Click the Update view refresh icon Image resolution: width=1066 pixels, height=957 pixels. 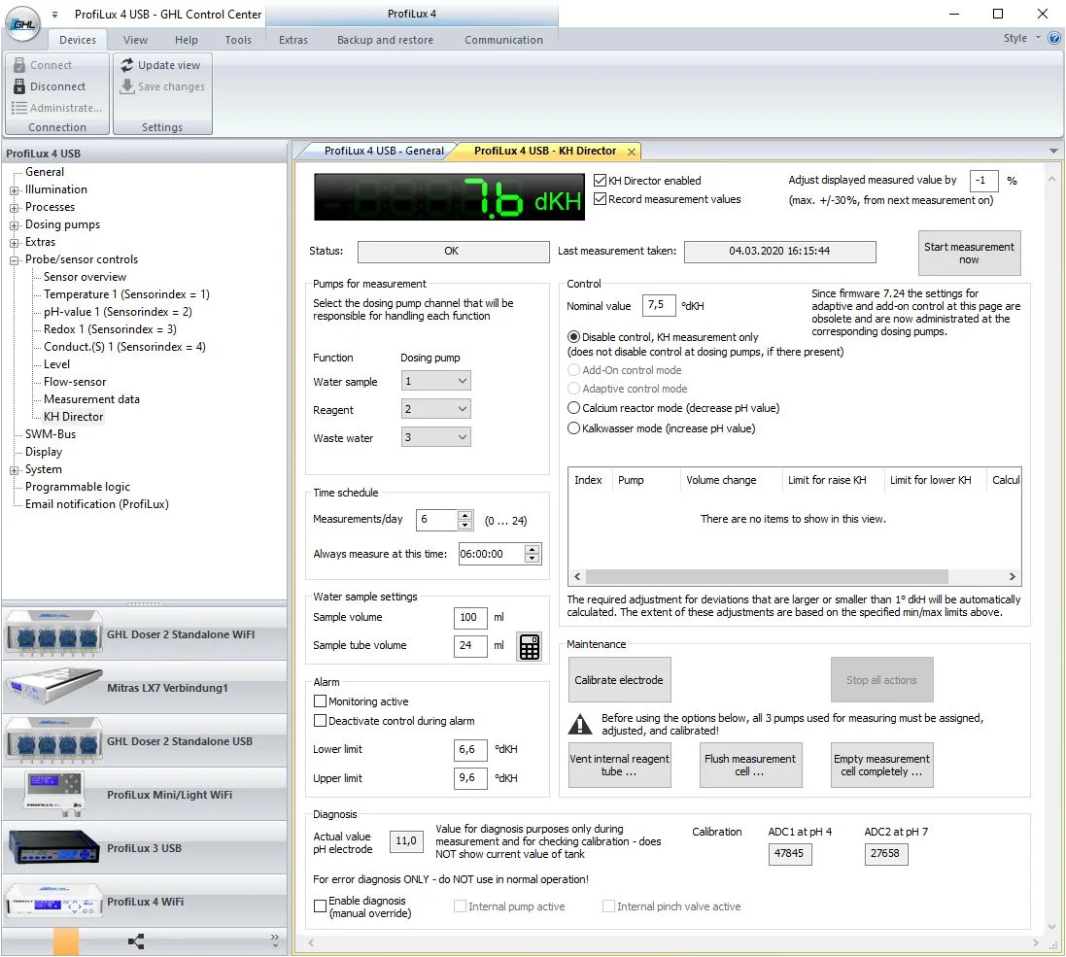pyautogui.click(x=127, y=65)
